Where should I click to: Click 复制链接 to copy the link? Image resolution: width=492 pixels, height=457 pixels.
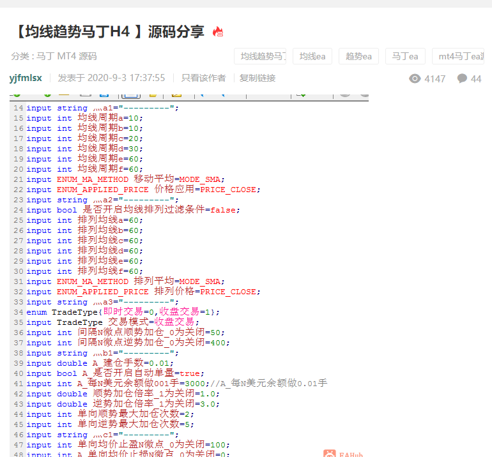[x=258, y=78]
